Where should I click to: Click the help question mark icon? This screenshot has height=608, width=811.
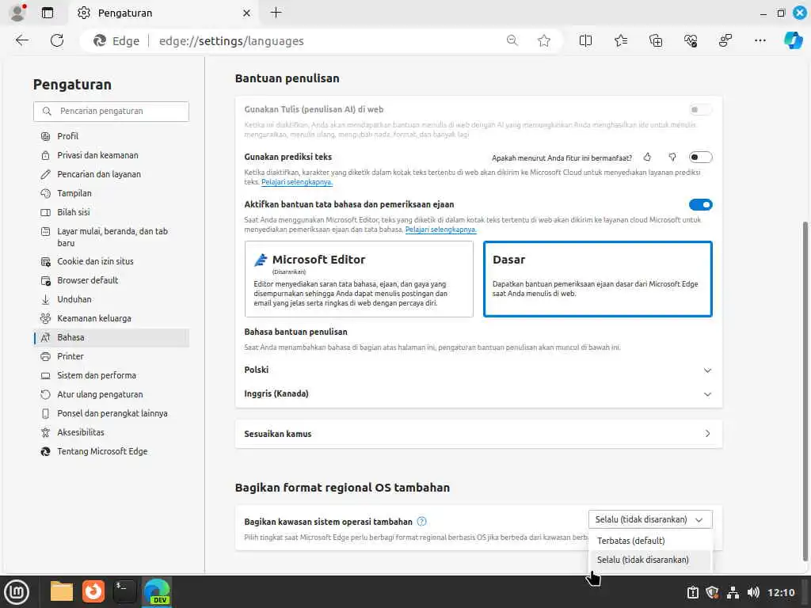click(x=421, y=521)
